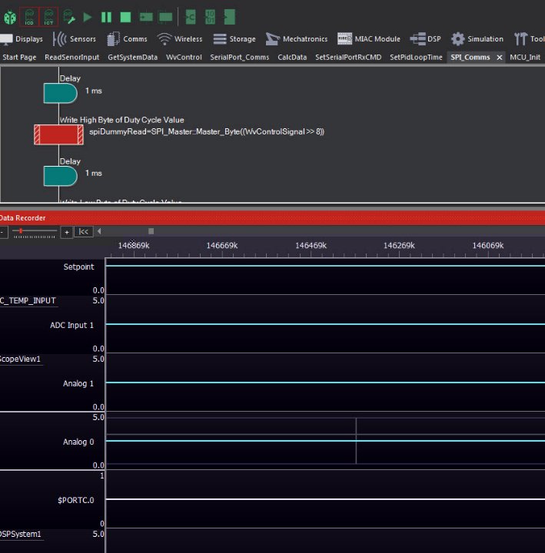Switch to the SetSerialPortRxCMD tab
545x553 pixels.
click(x=348, y=57)
